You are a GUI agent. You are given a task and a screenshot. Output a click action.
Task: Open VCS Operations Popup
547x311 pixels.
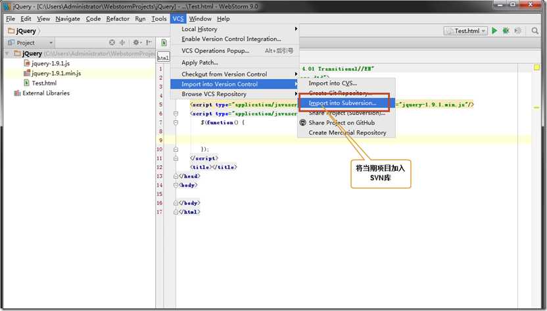[235, 51]
